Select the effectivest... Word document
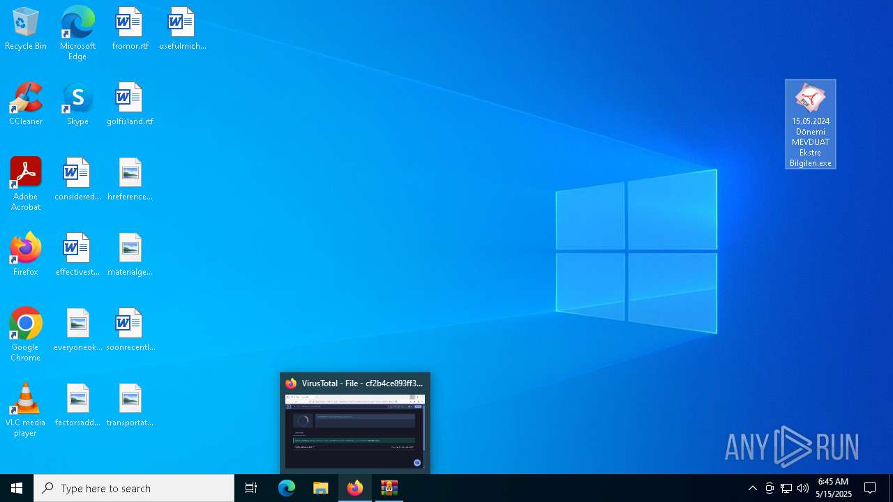The height and width of the screenshot is (502, 893). coord(77,255)
